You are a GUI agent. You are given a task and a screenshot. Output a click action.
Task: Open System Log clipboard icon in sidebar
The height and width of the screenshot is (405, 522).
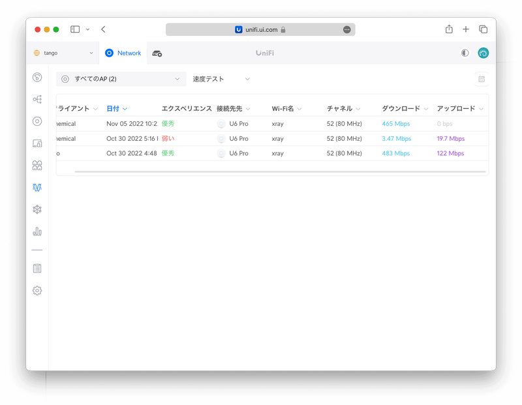click(37, 268)
